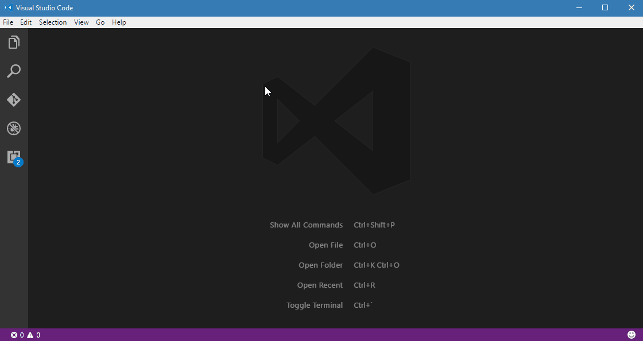The image size is (643, 341).
Task: Open the Explorer view in the activity bar
Action: click(14, 42)
